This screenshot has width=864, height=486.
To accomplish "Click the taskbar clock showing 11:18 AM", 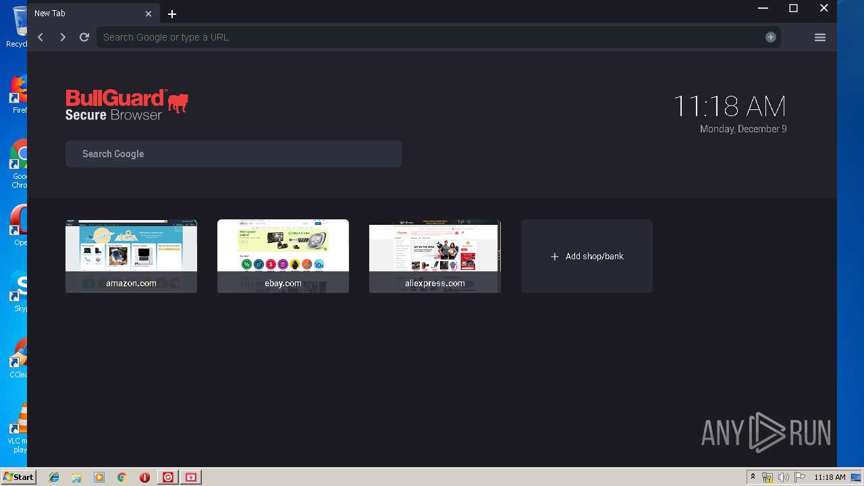I will tap(830, 477).
